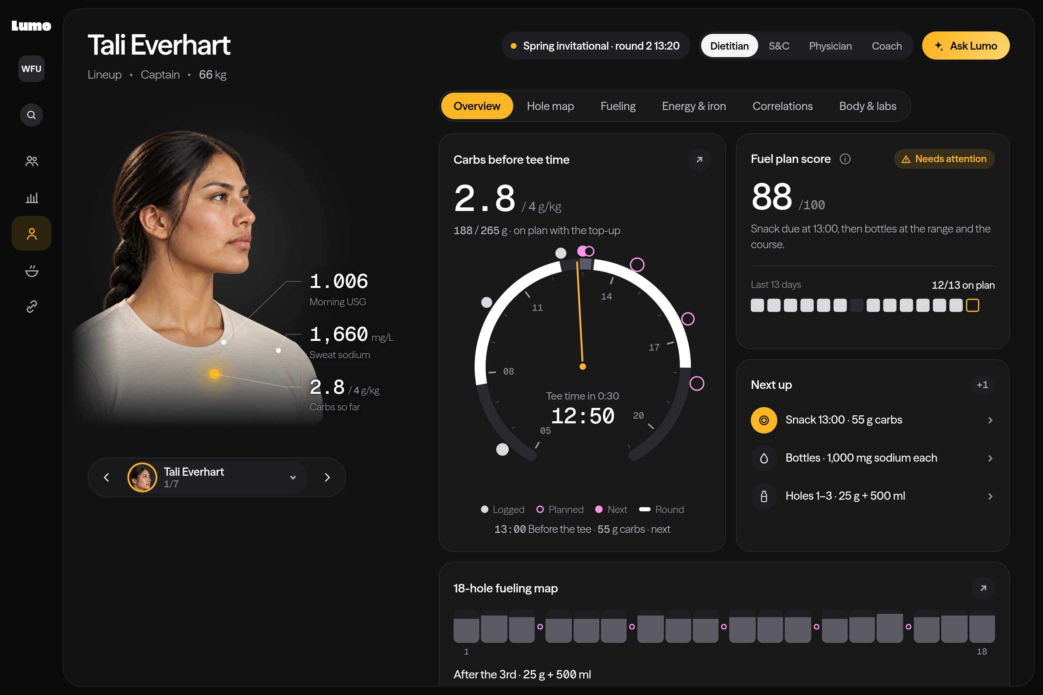
Task: Go to next athlete arrow
Action: pyautogui.click(x=327, y=477)
